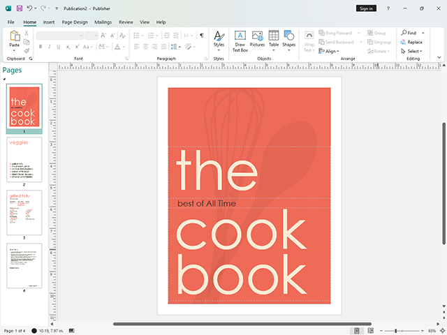Toggle Italic formatting
Viewport: 447px width, 335px height.
pos(50,47)
